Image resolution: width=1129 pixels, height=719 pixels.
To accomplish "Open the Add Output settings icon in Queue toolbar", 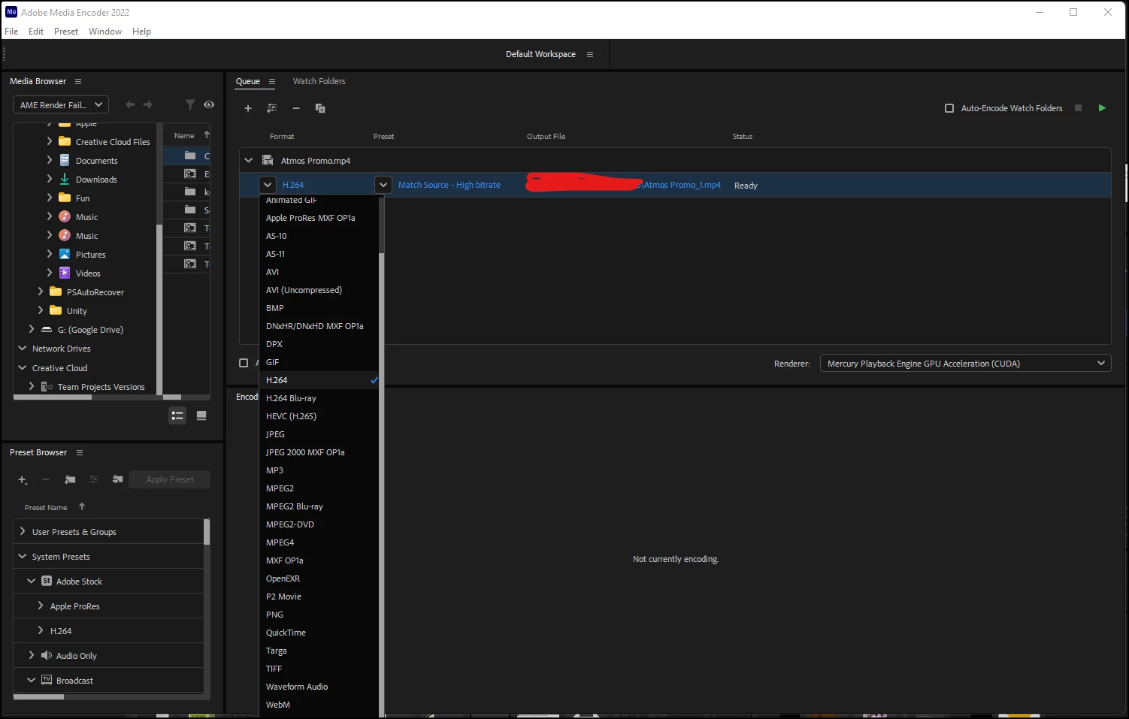I will point(272,108).
